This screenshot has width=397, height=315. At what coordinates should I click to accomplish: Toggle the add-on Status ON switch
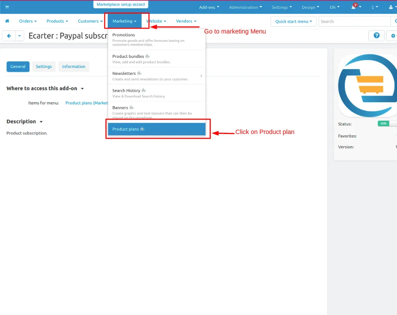(x=387, y=124)
